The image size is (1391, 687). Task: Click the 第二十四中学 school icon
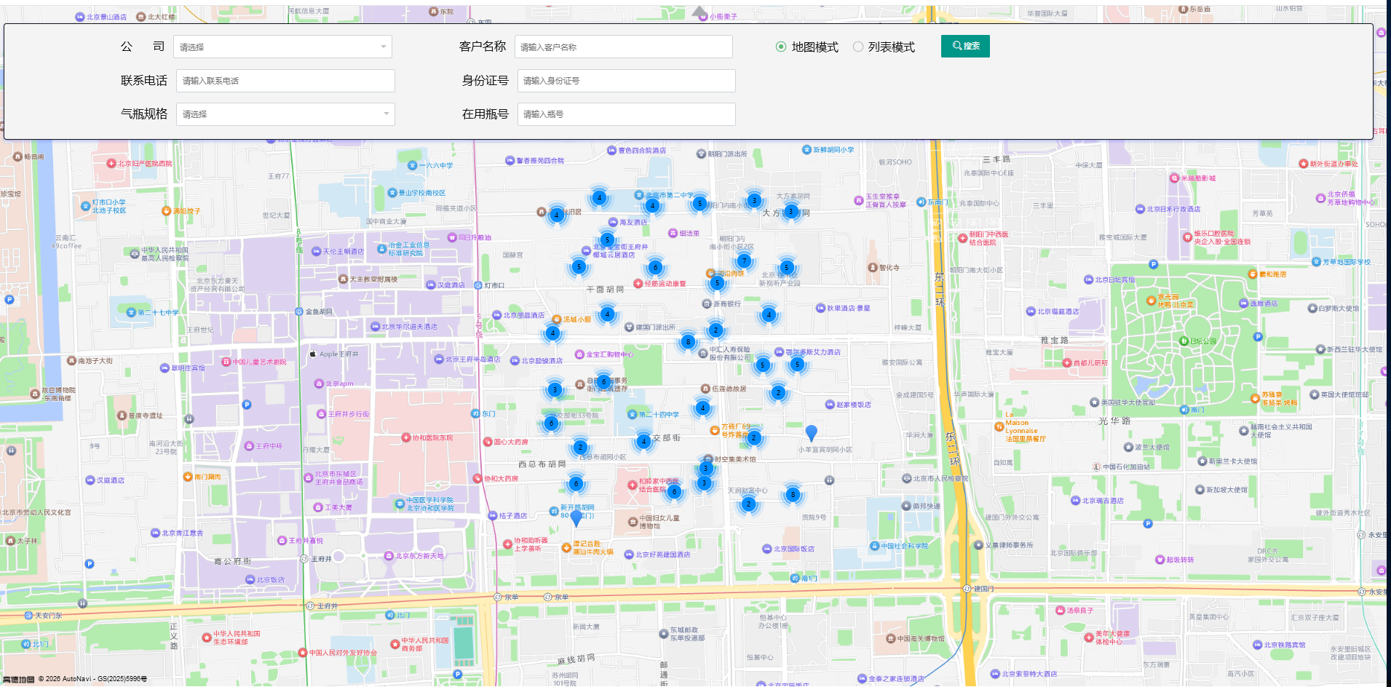(x=632, y=414)
